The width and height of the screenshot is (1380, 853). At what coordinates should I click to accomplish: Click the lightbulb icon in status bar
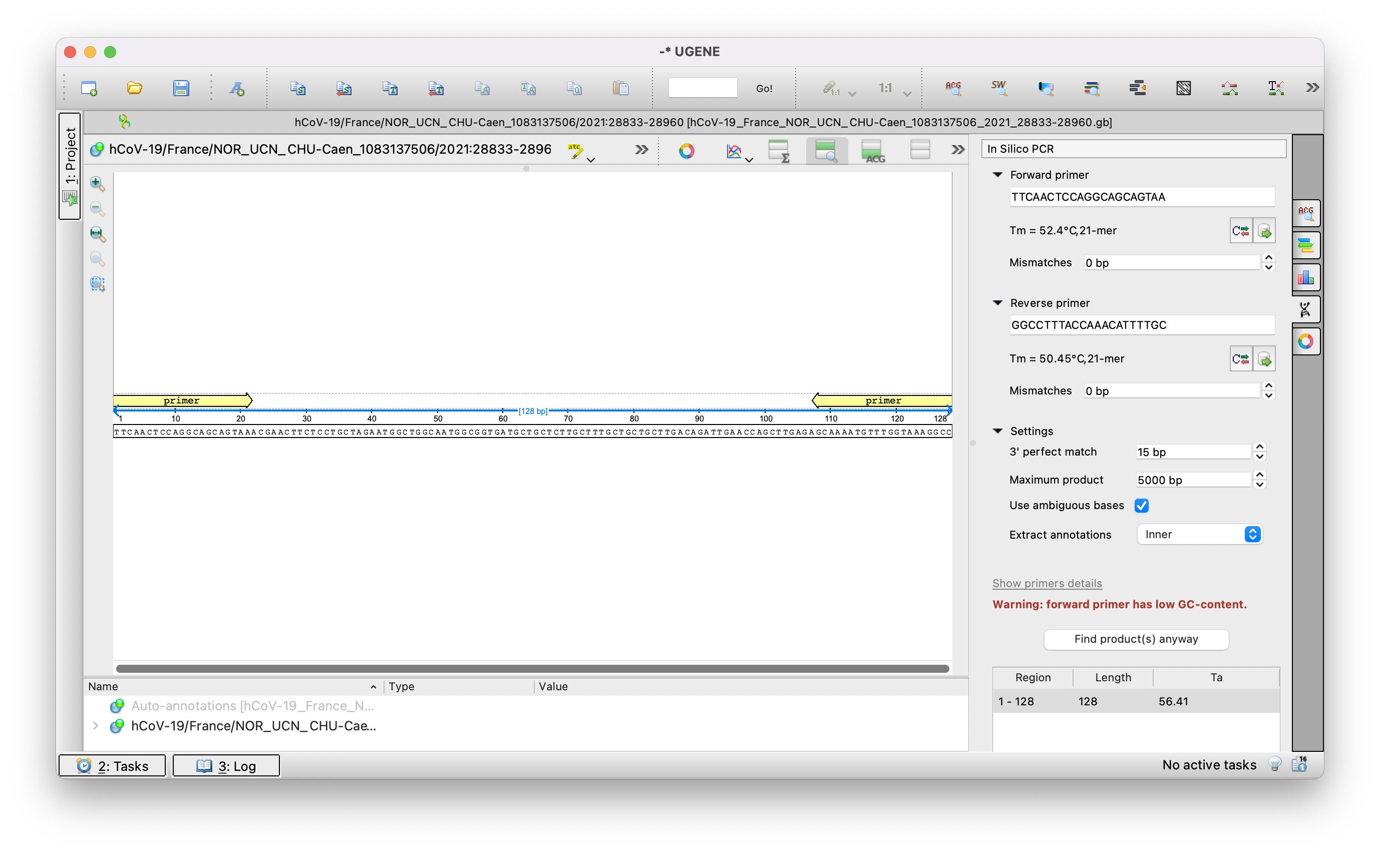tap(1274, 764)
